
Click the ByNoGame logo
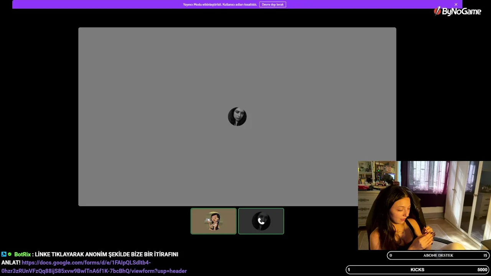(x=457, y=11)
